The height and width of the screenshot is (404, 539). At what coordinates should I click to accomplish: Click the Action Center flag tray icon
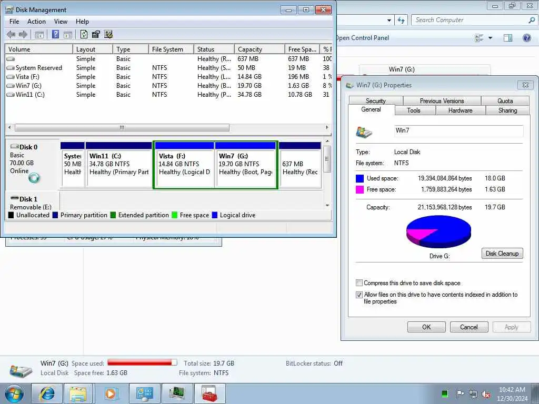460,393
